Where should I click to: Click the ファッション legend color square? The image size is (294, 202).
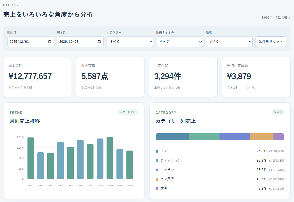[x=157, y=161]
